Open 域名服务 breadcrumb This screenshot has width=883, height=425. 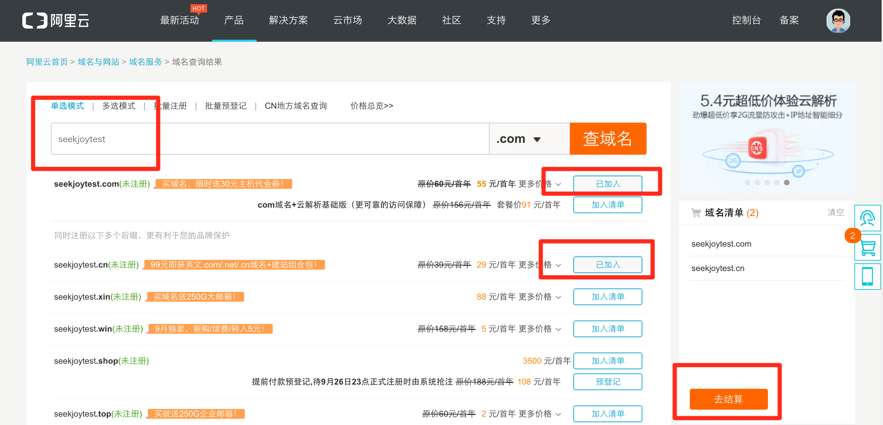click(x=146, y=62)
